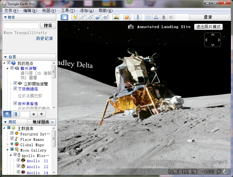Click the 登录 sign-in button
The image size is (233, 177).
pyautogui.click(x=209, y=17)
